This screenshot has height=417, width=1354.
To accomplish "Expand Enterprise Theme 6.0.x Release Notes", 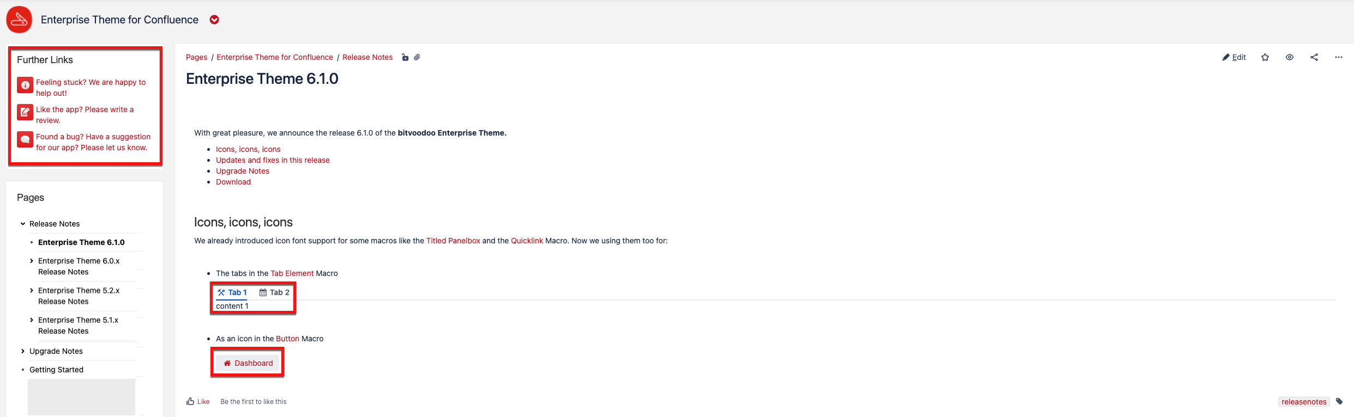I will pos(32,261).
